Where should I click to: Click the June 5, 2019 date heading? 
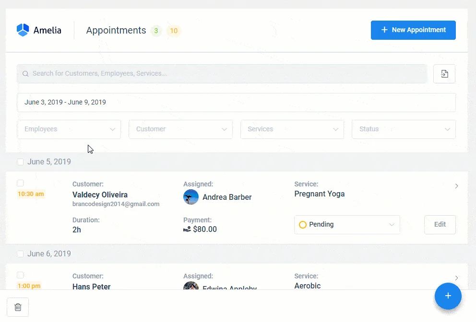49,162
